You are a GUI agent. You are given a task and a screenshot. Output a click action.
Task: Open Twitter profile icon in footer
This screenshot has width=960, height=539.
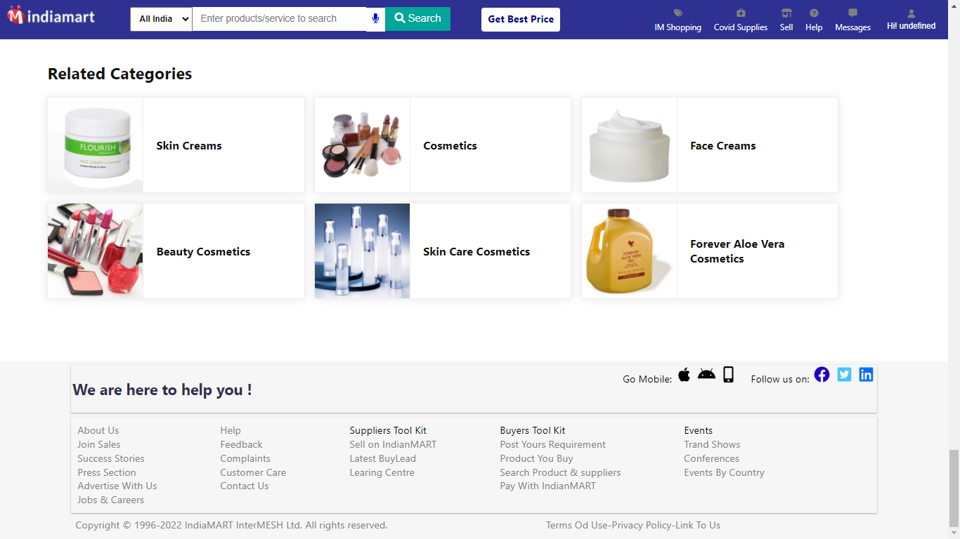pyautogui.click(x=844, y=375)
